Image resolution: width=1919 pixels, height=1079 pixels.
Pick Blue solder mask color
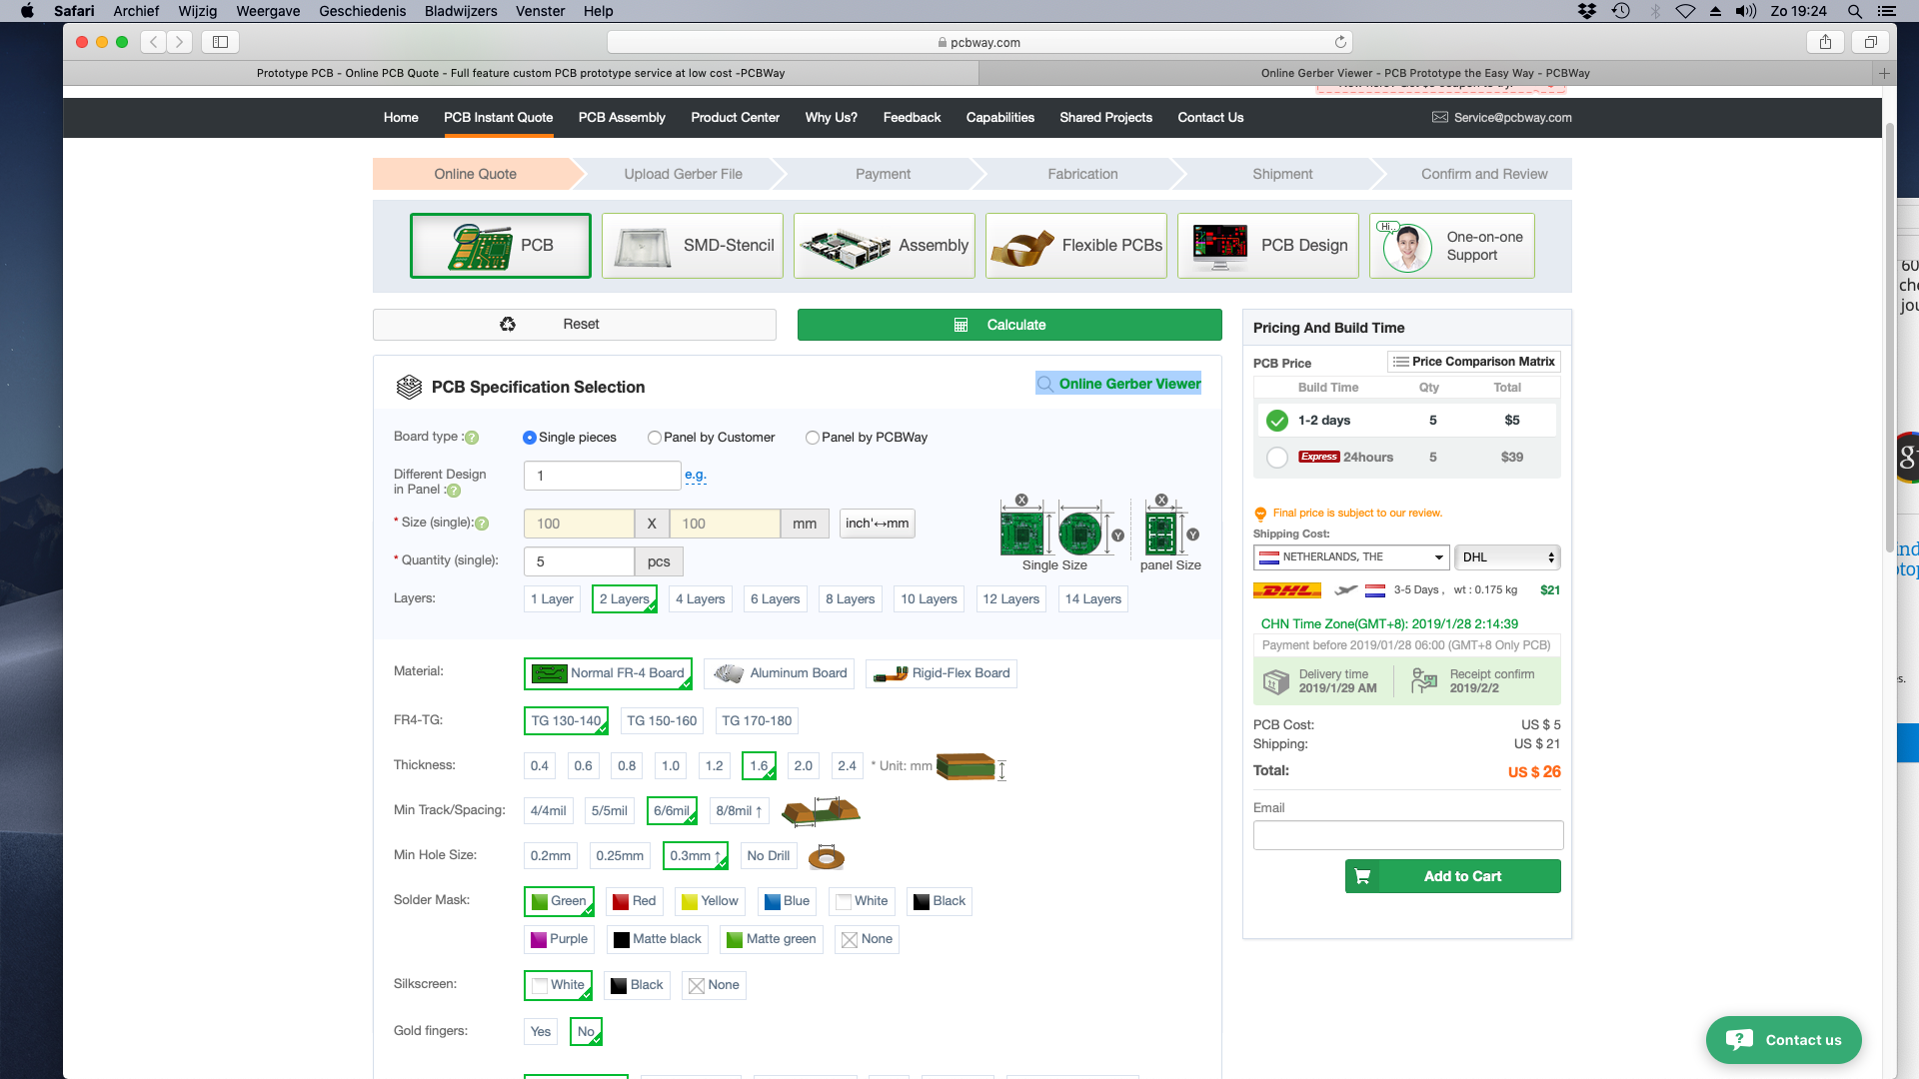point(787,901)
